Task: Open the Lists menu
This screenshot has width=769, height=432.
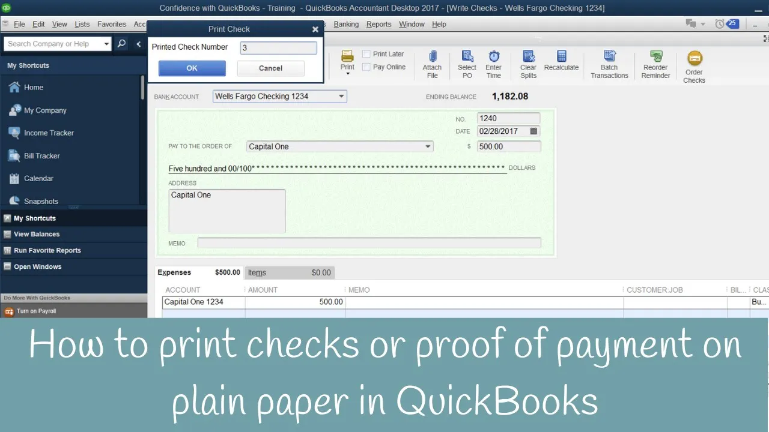Action: point(82,24)
